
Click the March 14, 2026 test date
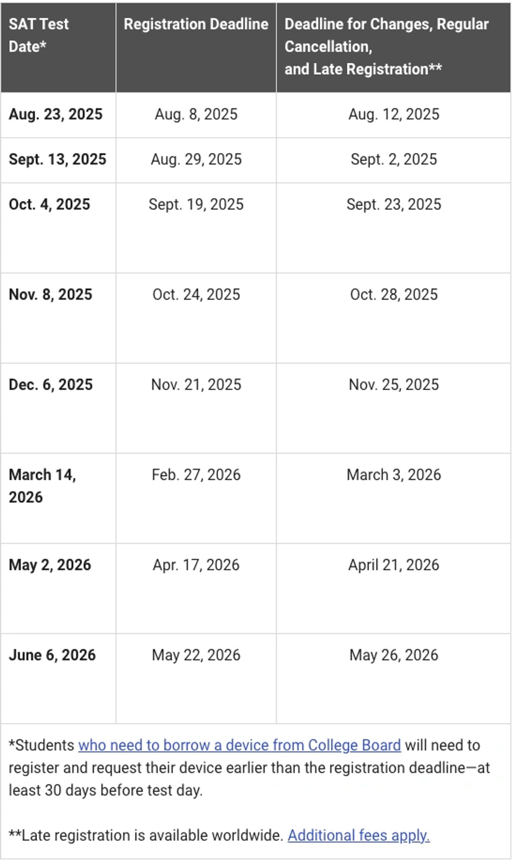point(42,485)
